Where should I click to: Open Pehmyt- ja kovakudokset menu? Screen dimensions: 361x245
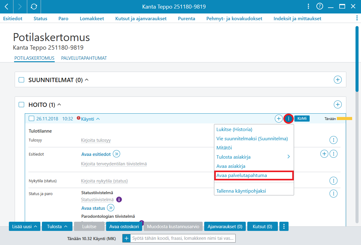tap(234, 18)
